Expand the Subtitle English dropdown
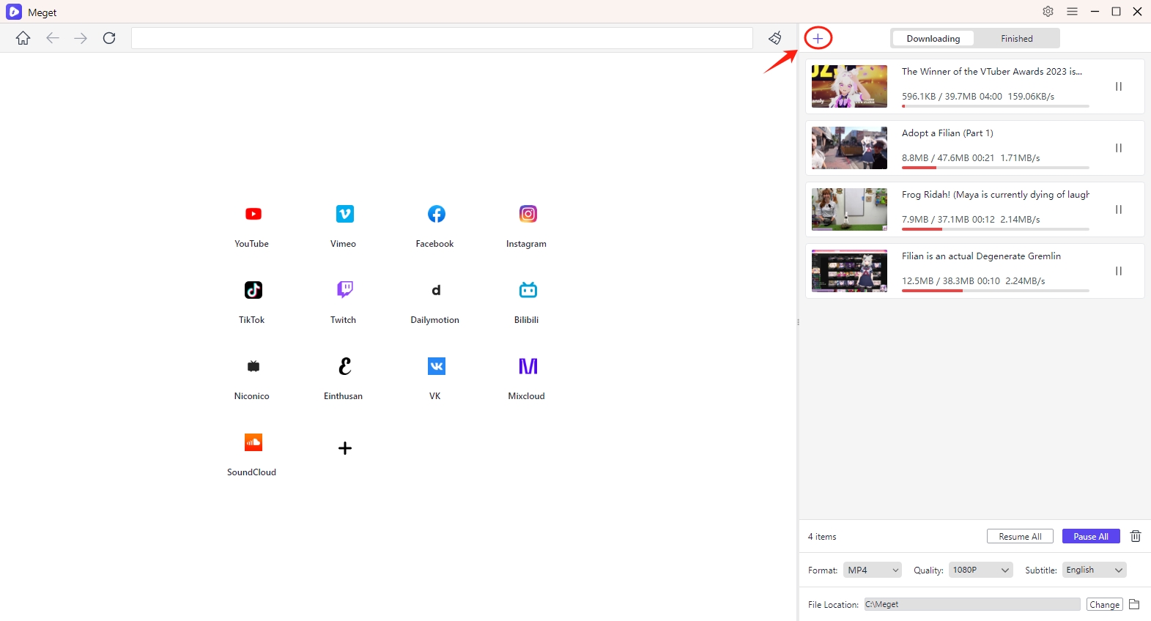The image size is (1151, 621). coord(1094,570)
